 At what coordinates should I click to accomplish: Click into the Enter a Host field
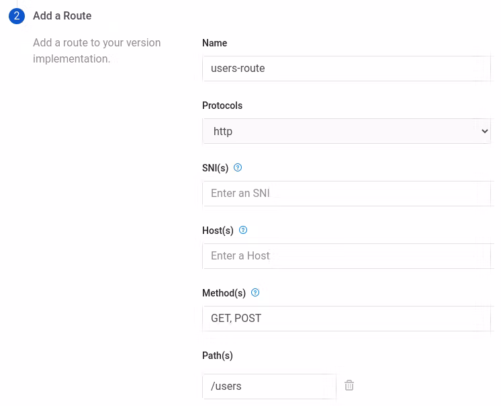click(346, 256)
